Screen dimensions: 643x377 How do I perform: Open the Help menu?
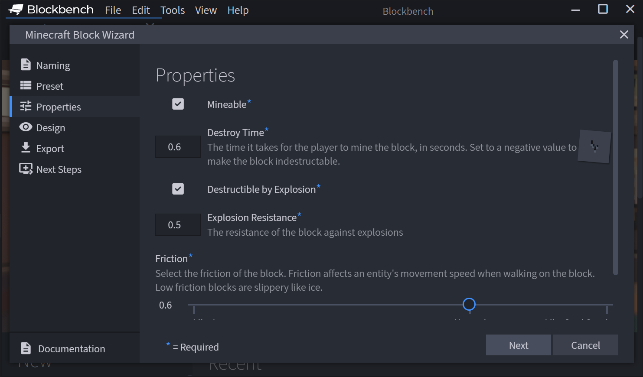[x=238, y=10]
